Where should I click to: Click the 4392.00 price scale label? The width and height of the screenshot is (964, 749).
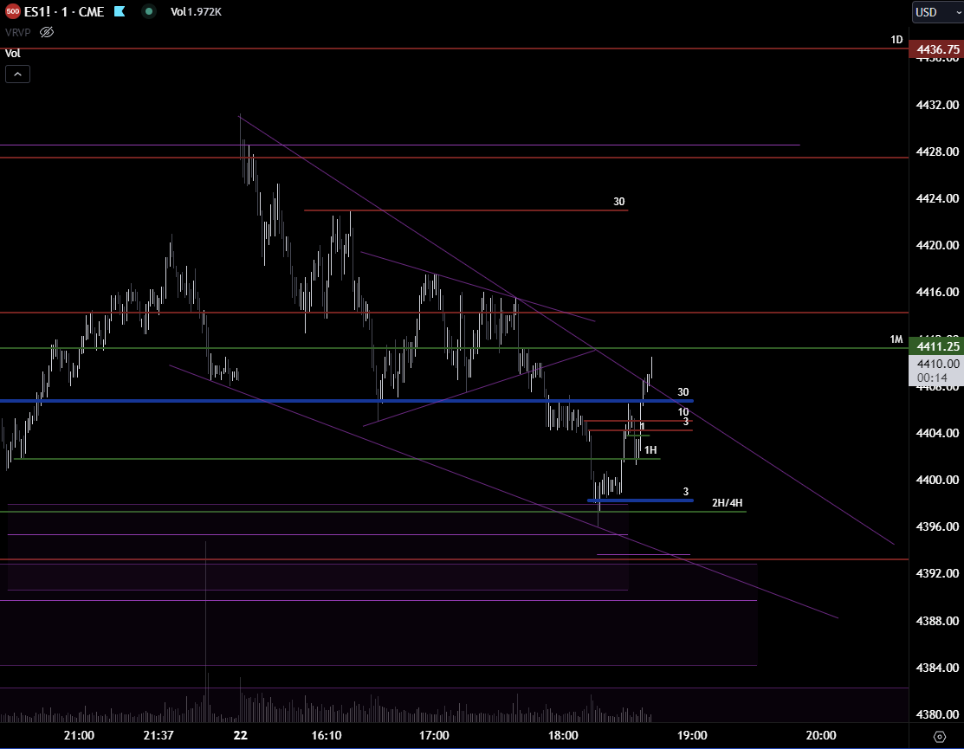(937, 573)
